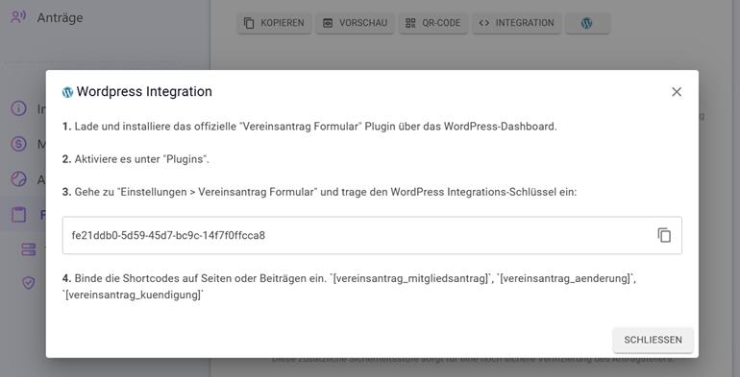Open the INTEGRATION code option
Viewport: 740px width, 377px height.
pyautogui.click(x=516, y=23)
